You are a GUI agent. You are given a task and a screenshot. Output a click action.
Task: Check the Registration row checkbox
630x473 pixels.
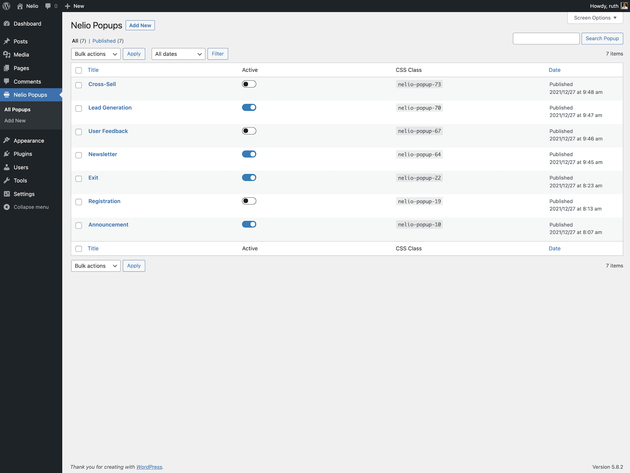click(79, 202)
